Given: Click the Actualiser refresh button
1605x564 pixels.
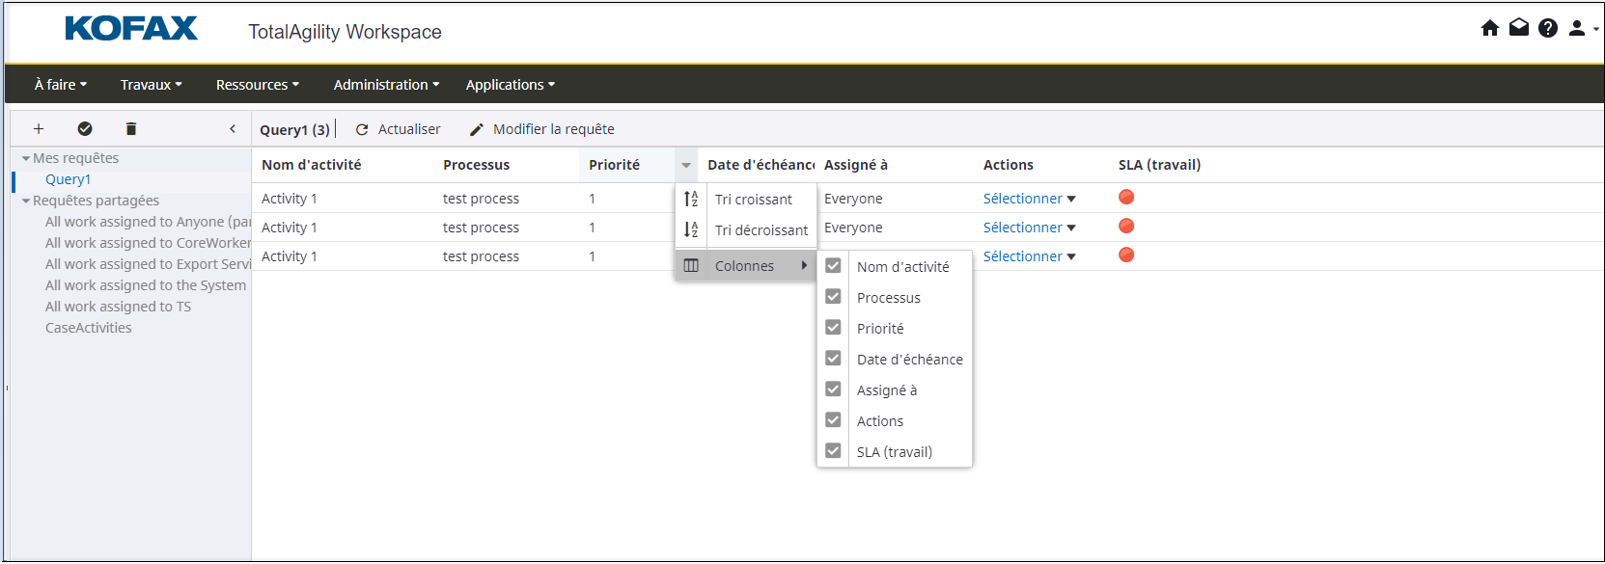Looking at the screenshot, I should coord(398,129).
